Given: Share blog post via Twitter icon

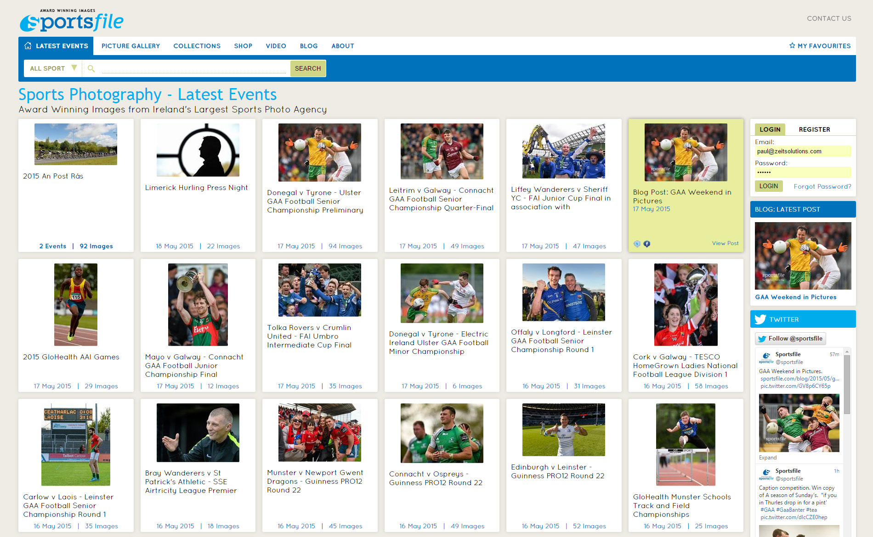Looking at the screenshot, I should pos(637,244).
